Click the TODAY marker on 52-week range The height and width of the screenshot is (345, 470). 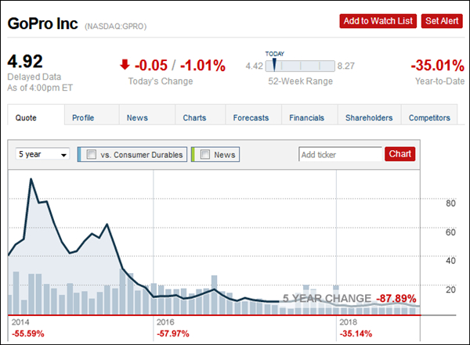(x=275, y=64)
